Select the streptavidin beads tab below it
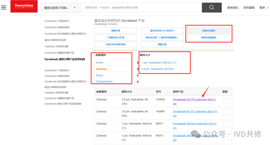This screenshot has width=270, height=145. click(x=209, y=38)
